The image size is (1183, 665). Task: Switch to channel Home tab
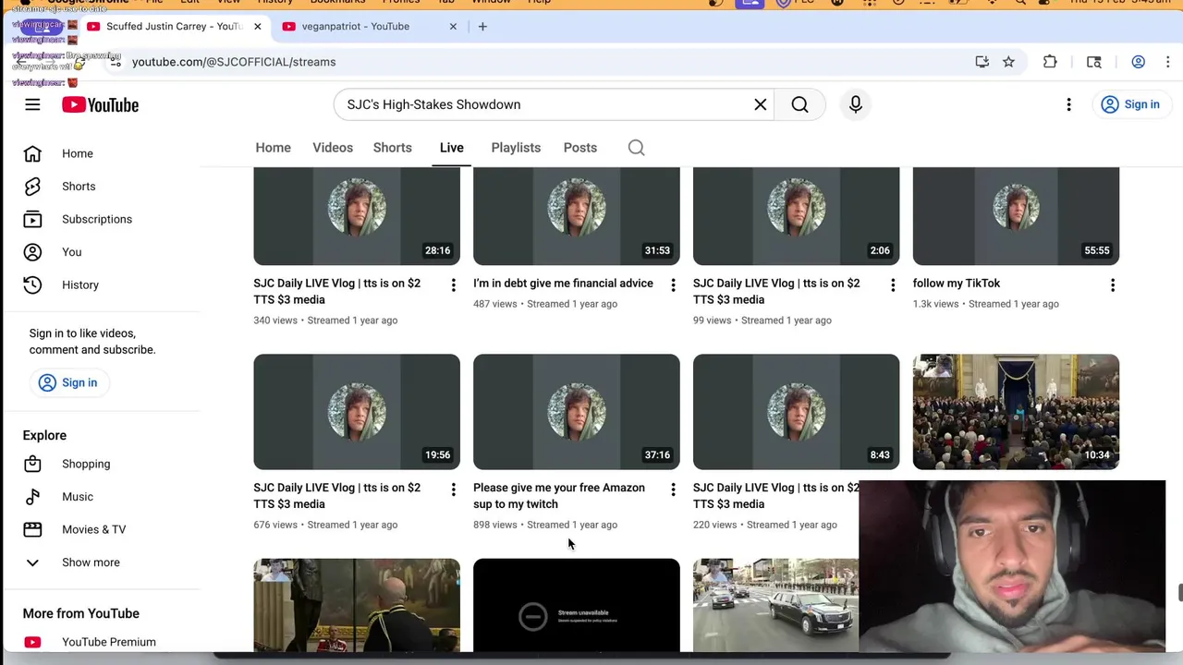(x=273, y=148)
